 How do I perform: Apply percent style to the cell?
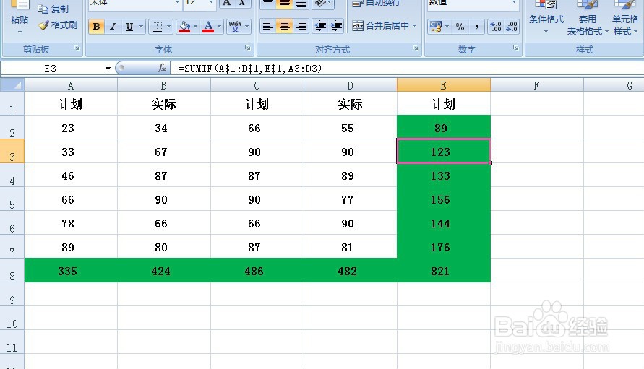point(460,27)
